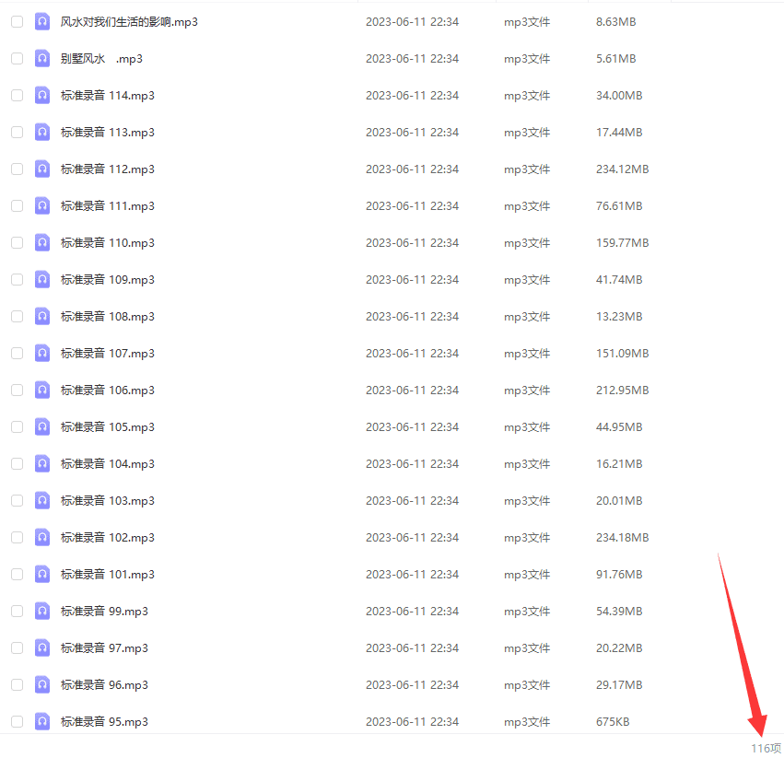Click the 116项 item count label
The image size is (784, 758).
[766, 748]
